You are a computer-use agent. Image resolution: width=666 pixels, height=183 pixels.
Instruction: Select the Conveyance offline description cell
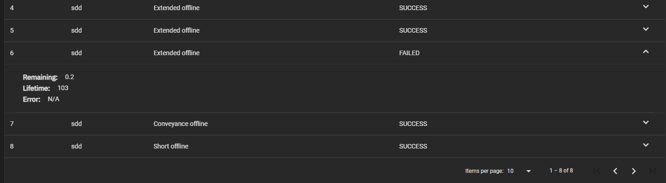point(181,124)
